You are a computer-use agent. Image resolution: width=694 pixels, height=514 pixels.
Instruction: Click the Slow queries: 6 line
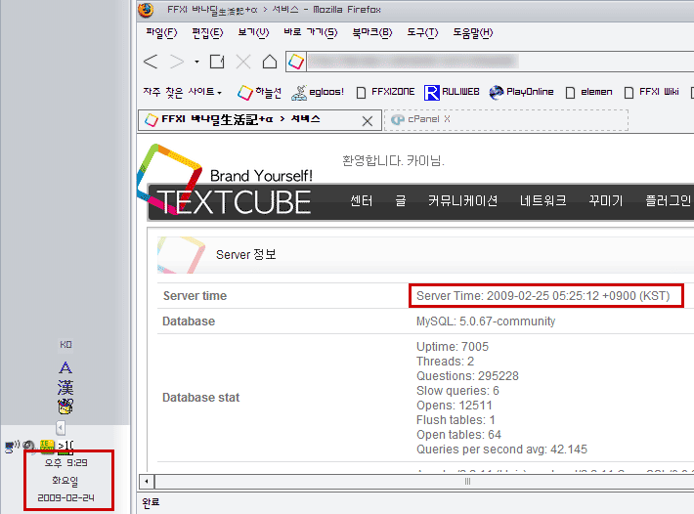457,391
